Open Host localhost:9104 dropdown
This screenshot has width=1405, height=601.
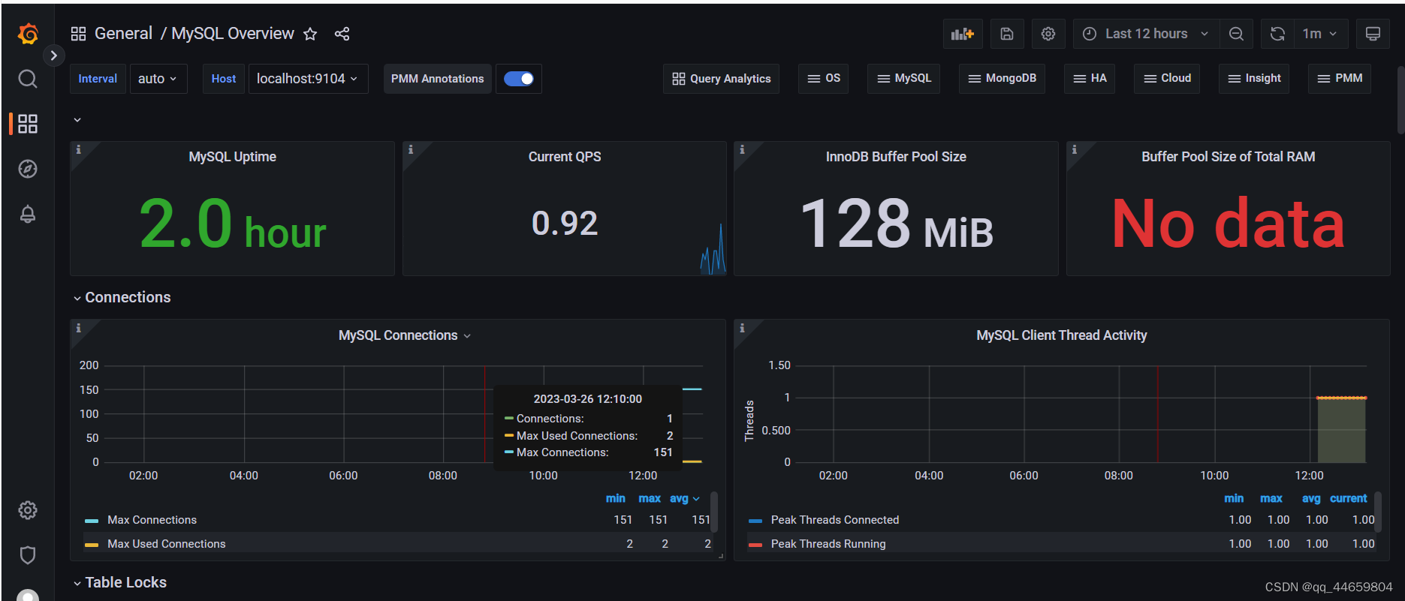tap(308, 79)
